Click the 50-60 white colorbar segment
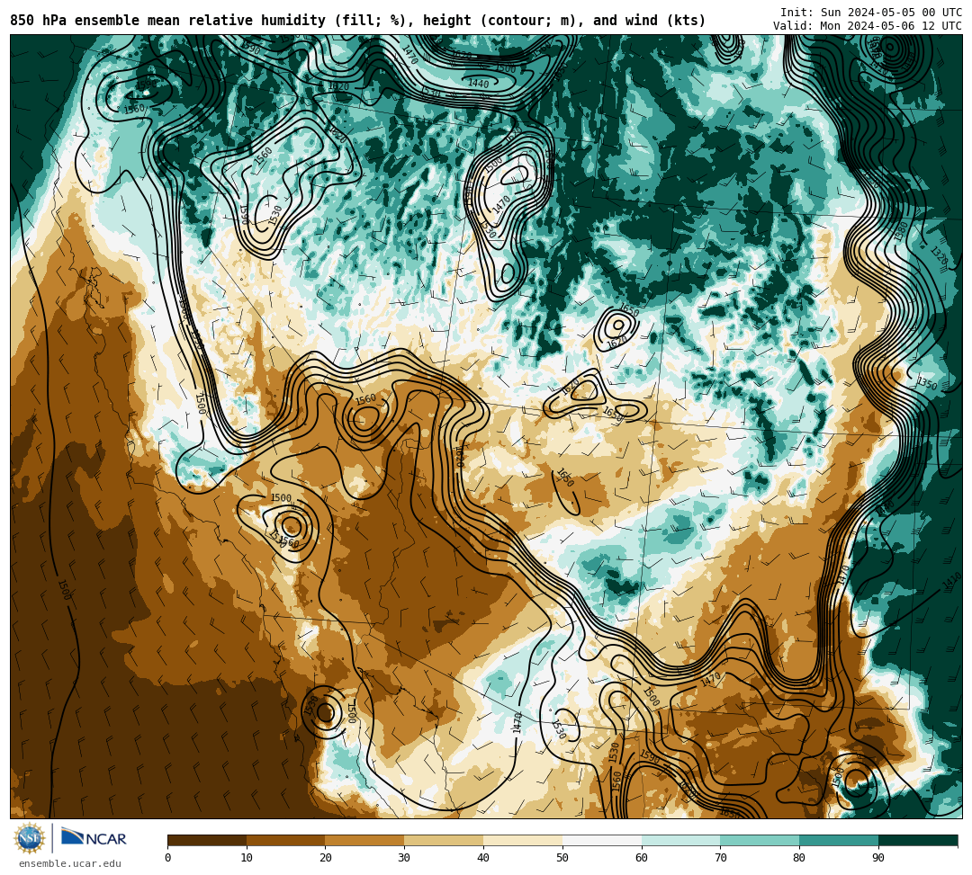 (x=602, y=840)
